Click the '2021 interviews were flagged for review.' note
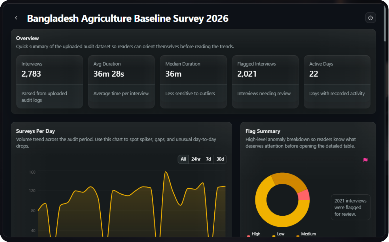 coord(350,207)
